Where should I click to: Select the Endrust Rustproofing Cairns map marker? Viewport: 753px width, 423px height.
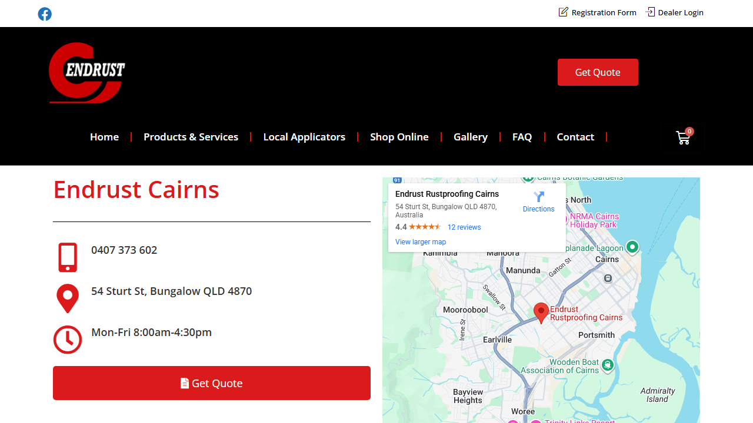541,312
